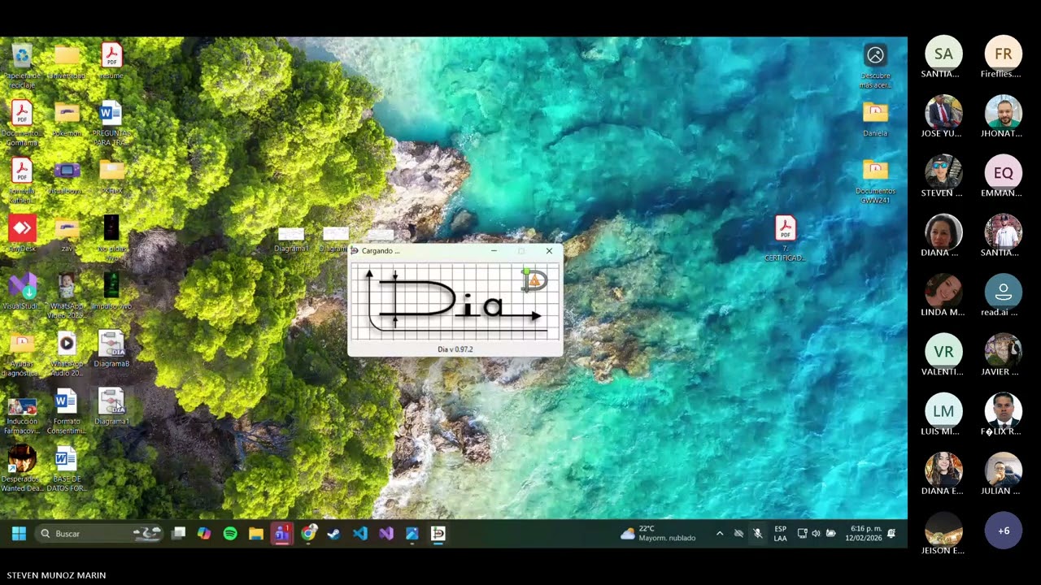Select participant JOSE YU avatar
Screen dimensions: 1041x585
[943, 114]
